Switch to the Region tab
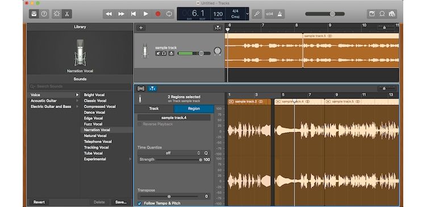 click(x=194, y=108)
